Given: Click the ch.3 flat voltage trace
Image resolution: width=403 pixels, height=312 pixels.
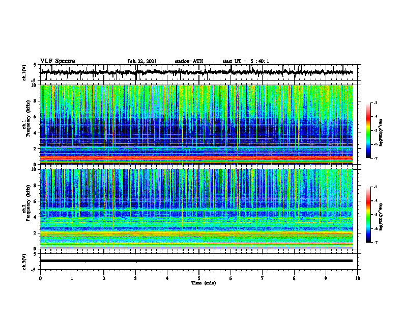Looking at the screenshot, I should (196, 261).
